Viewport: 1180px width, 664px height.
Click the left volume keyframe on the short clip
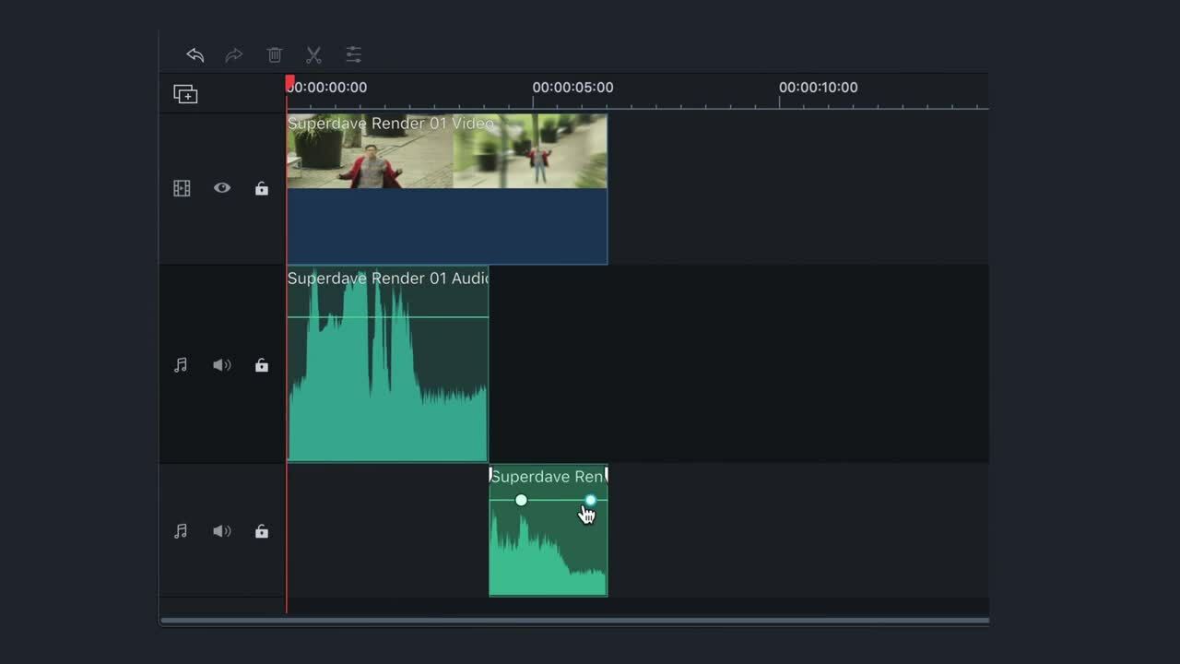click(x=521, y=500)
